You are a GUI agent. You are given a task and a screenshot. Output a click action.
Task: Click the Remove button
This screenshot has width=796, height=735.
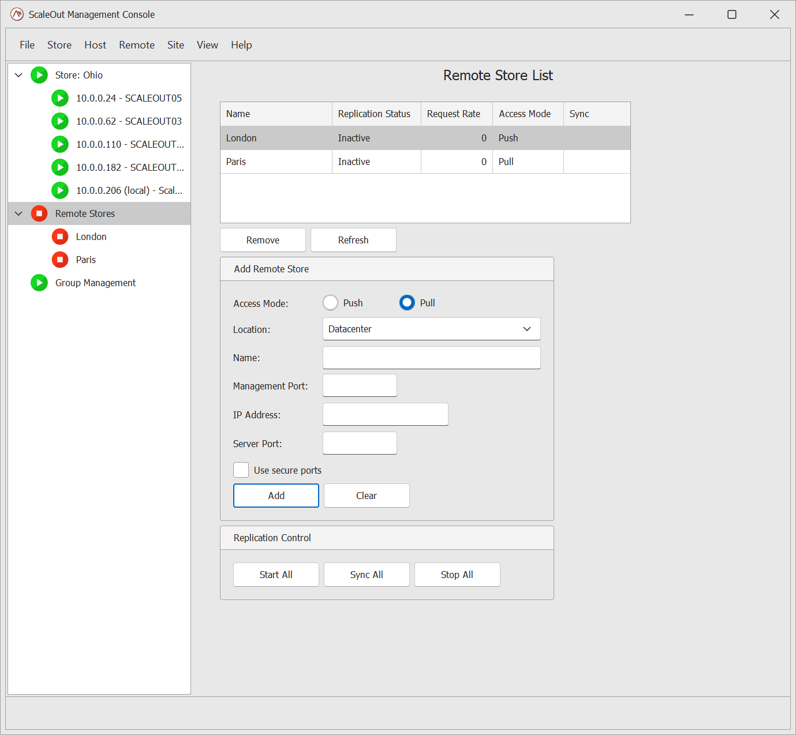[x=263, y=240]
